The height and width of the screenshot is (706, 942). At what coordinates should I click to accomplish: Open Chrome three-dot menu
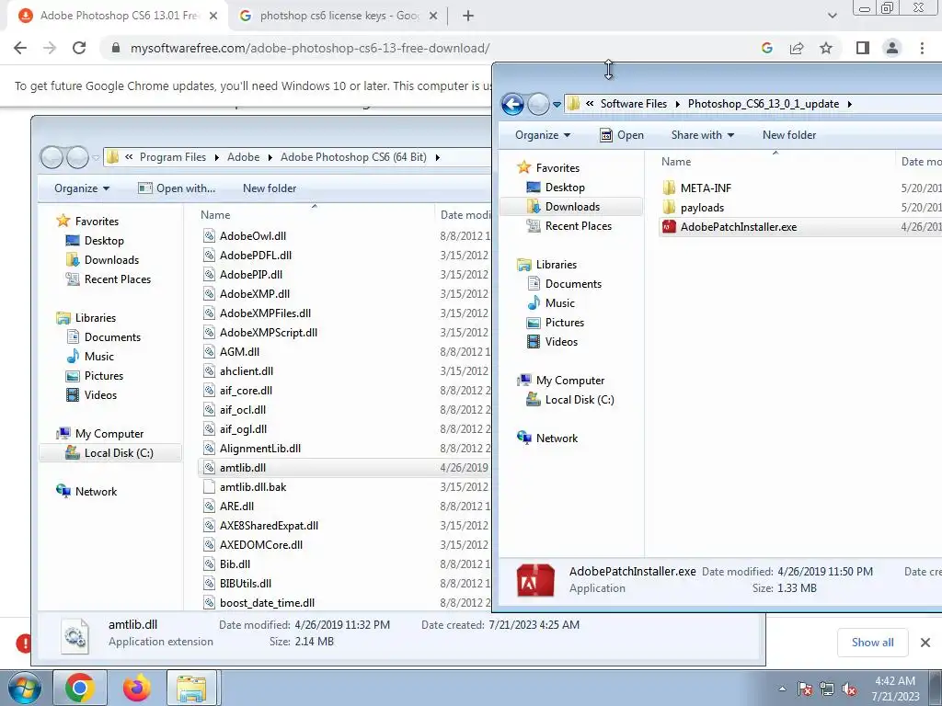pos(922,48)
